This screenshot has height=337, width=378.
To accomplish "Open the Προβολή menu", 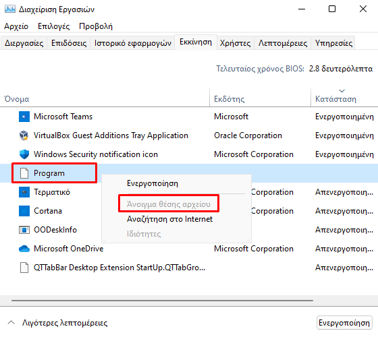I will [96, 26].
